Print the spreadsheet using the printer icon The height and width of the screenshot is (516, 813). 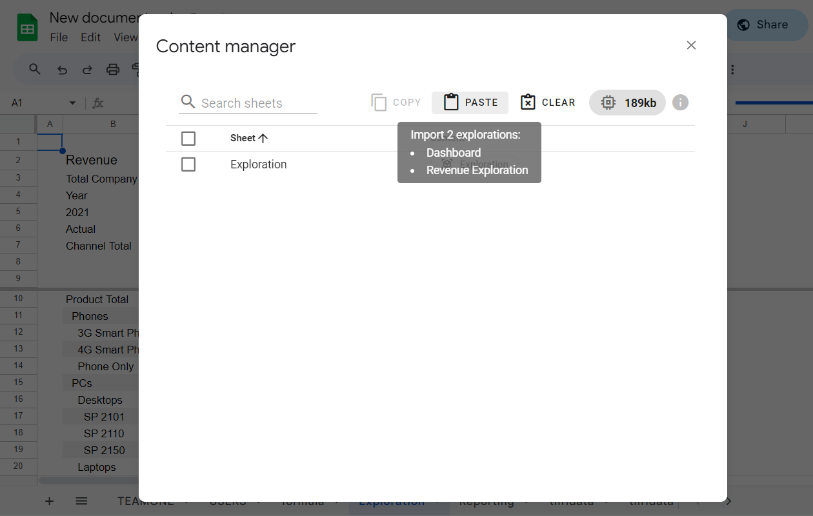[113, 70]
